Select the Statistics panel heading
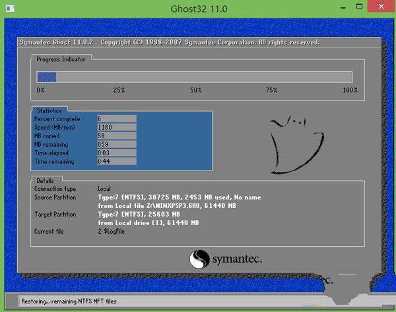 click(x=49, y=111)
